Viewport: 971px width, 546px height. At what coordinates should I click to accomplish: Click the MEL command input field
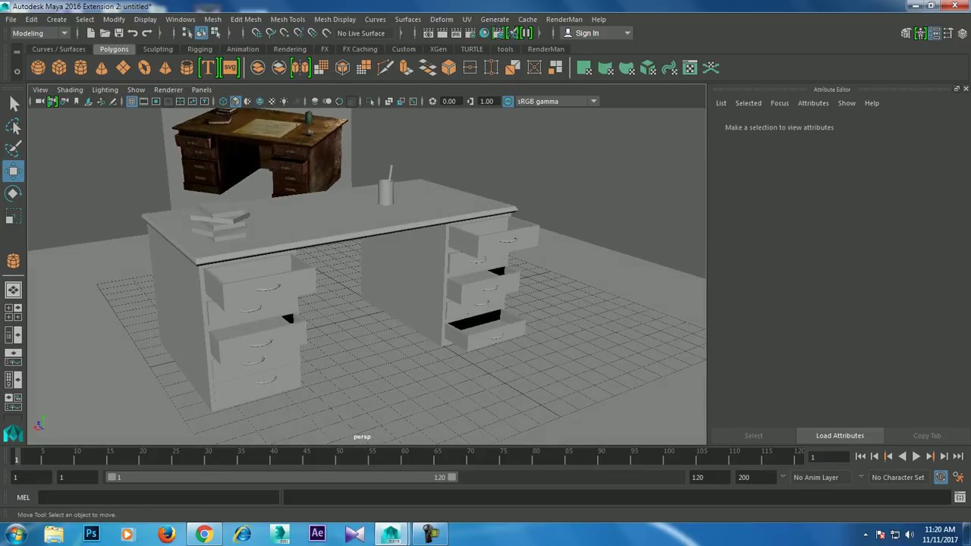coord(159,497)
